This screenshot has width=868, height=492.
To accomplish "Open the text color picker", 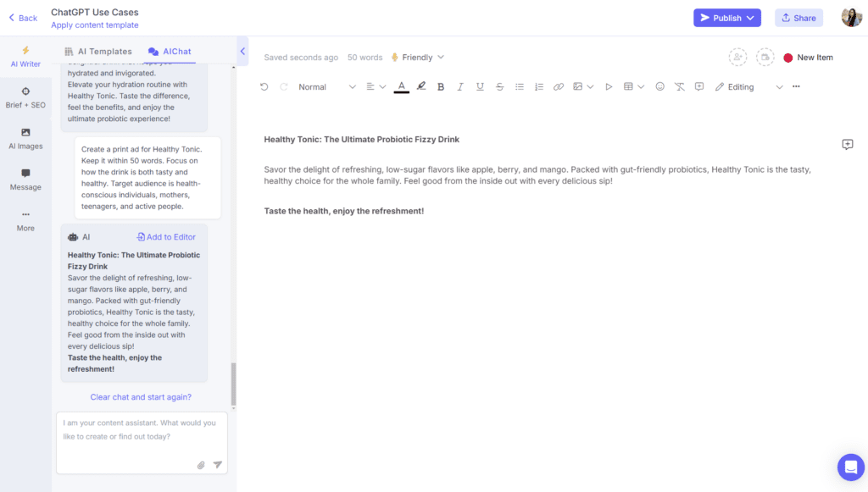I will [x=401, y=86].
